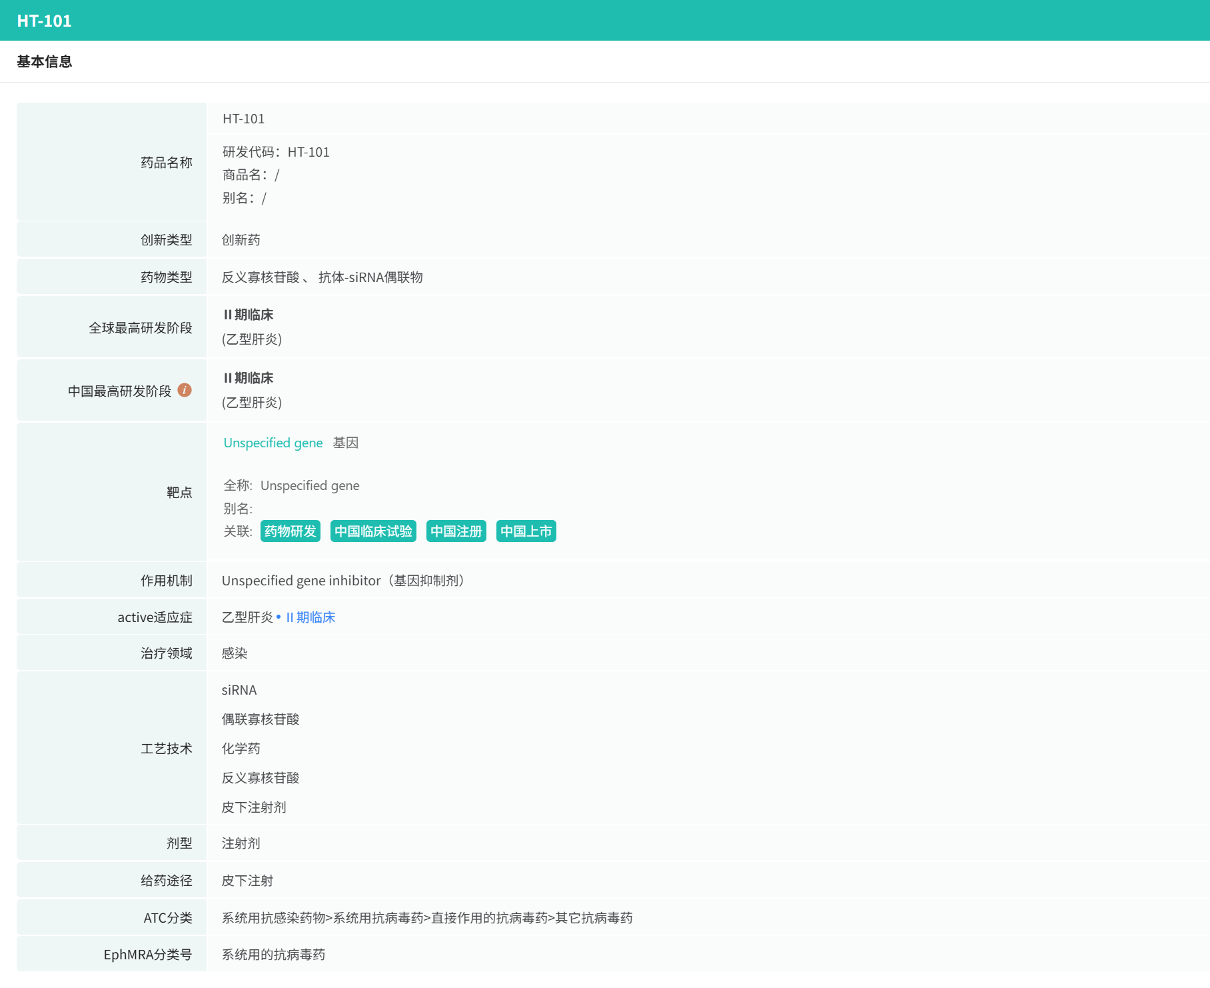Click the 研发代码 HT-101 text
Viewport: 1210px width, 988px height.
click(x=276, y=152)
